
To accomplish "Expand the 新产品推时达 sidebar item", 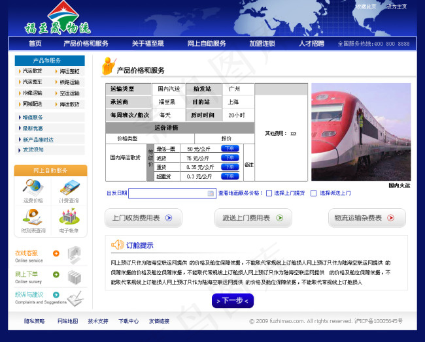I will tap(38, 140).
